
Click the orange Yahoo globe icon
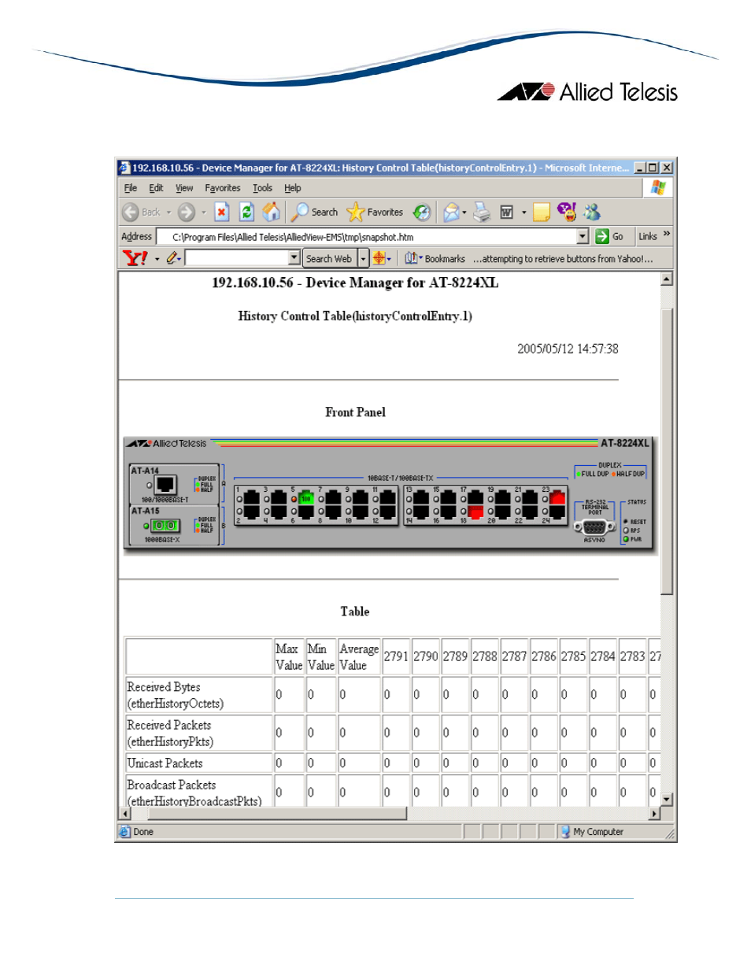click(379, 258)
